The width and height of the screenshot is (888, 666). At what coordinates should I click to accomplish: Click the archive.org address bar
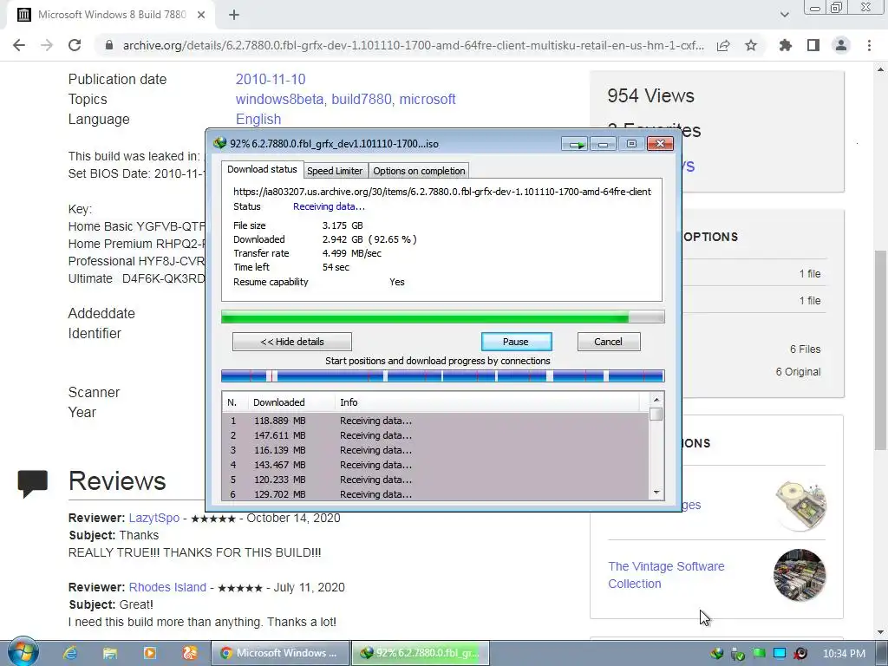click(414, 45)
